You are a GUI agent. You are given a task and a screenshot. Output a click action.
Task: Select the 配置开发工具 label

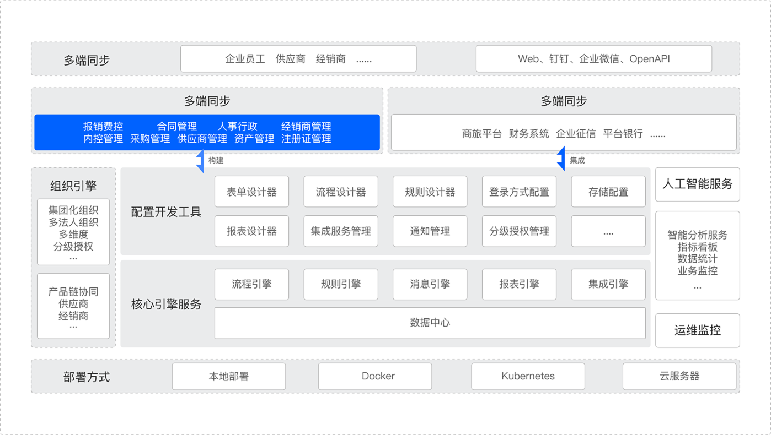(166, 212)
